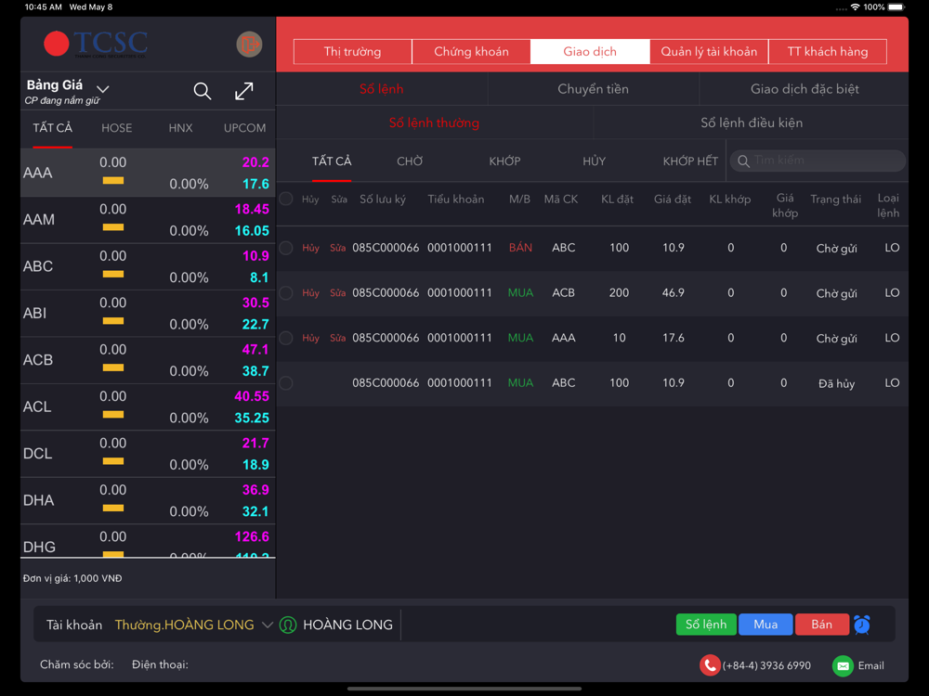Cancel the BÁN ABC order with Hủy
929x696 pixels.
click(310, 248)
